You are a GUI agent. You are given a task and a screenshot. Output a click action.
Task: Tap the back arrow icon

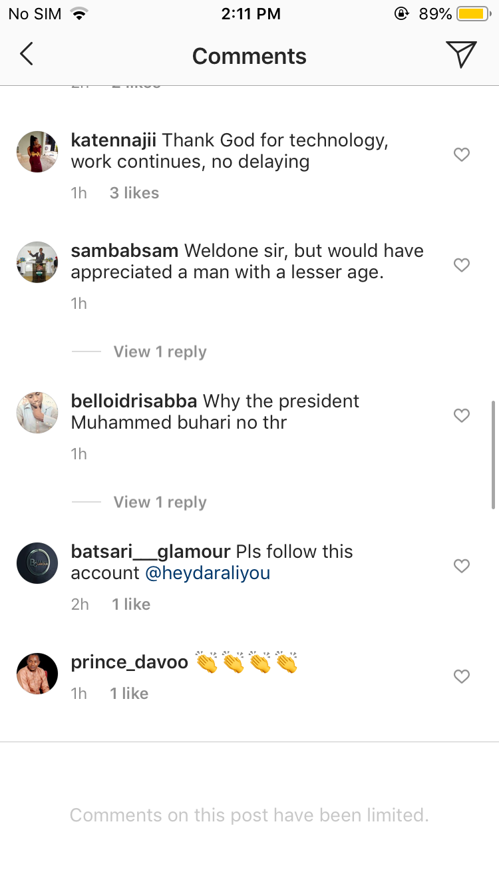coord(27,55)
